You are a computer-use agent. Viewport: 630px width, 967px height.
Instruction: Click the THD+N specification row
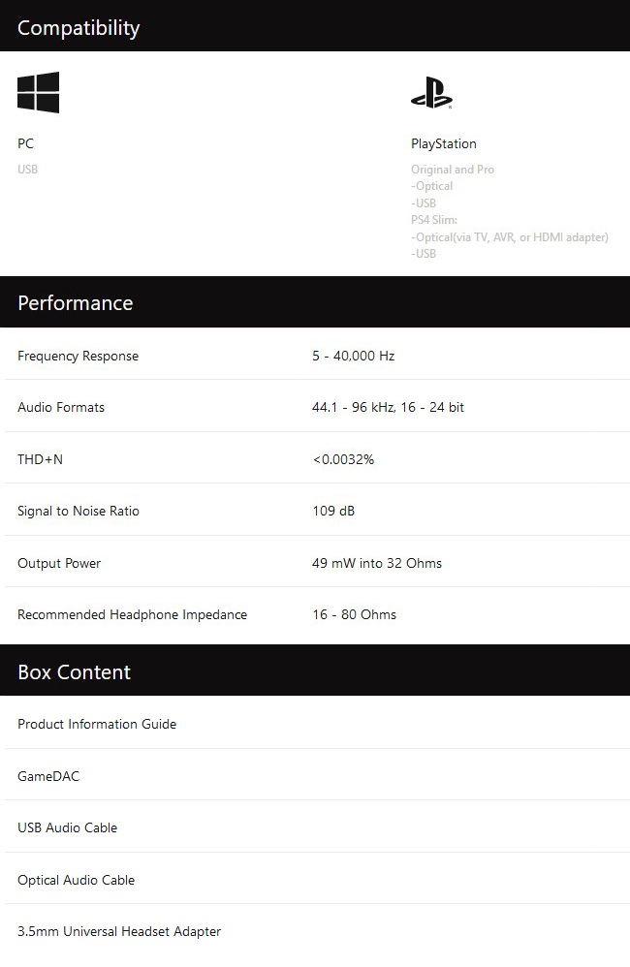point(317,459)
